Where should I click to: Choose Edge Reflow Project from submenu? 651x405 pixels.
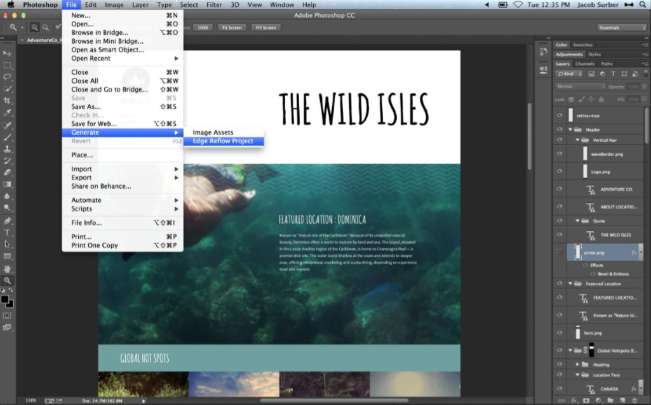point(223,141)
